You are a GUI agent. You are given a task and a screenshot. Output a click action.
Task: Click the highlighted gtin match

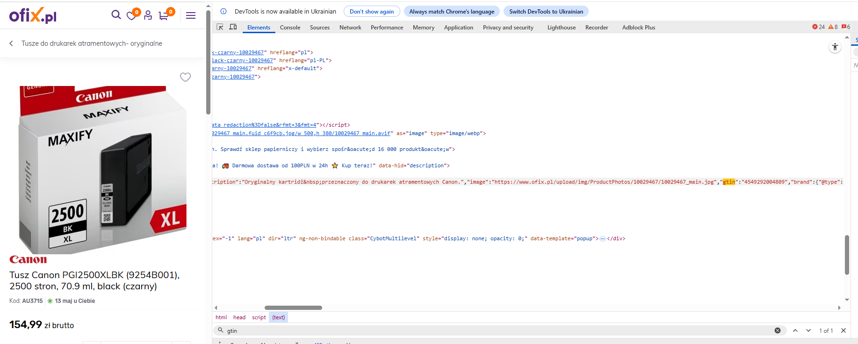729,182
